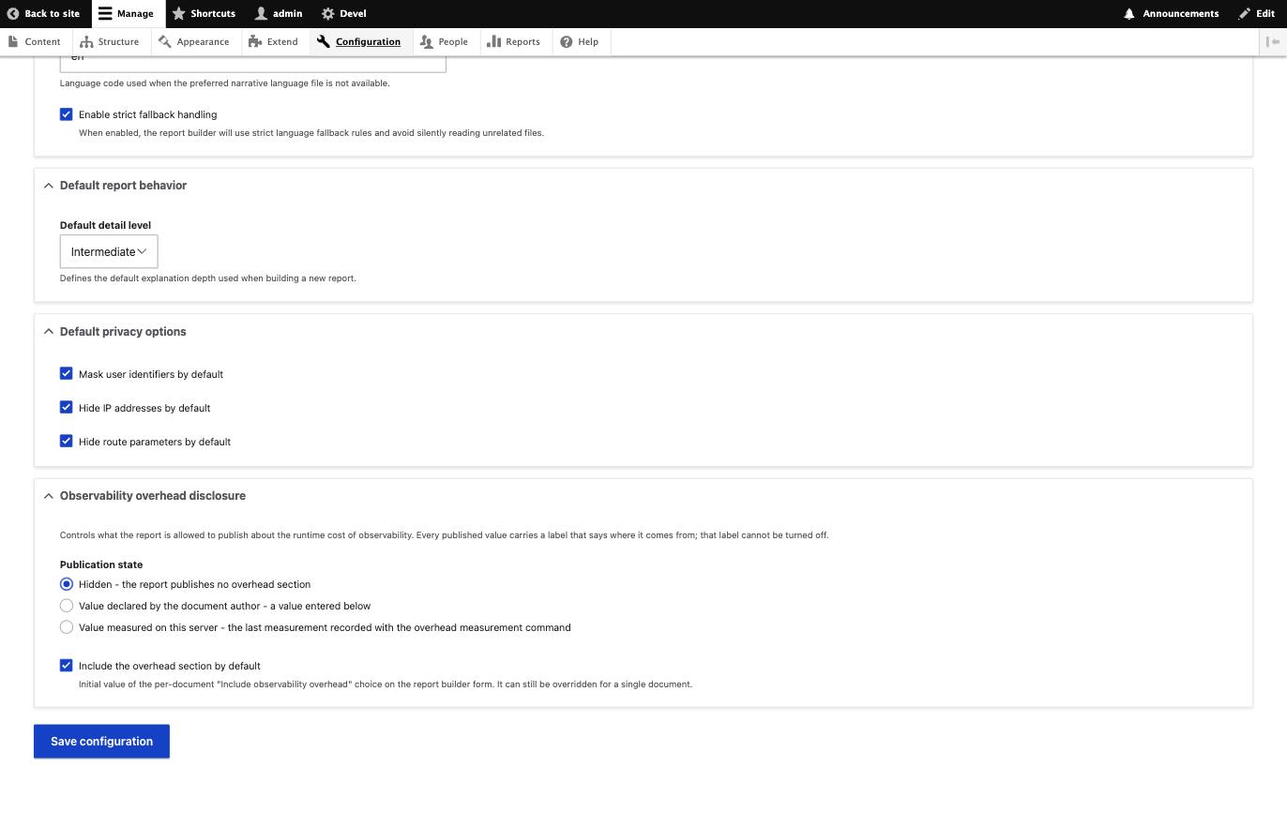Open the Help admin link
This screenshot has height=827, width=1287.
580,41
